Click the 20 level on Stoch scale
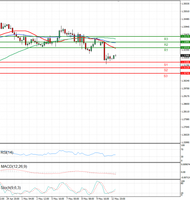This screenshot has height=200, width=190. pyautogui.click(x=182, y=193)
